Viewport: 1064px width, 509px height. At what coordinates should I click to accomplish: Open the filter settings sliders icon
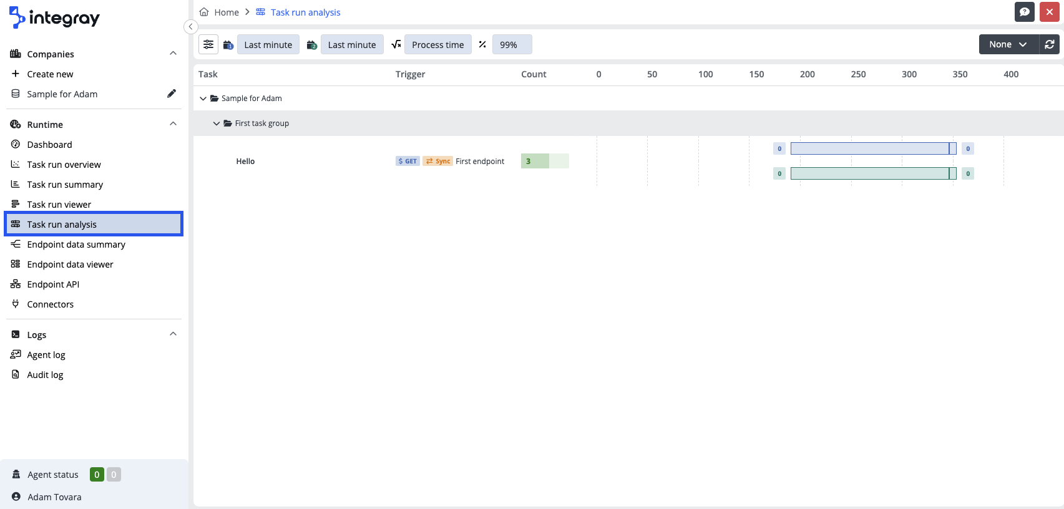click(x=208, y=44)
